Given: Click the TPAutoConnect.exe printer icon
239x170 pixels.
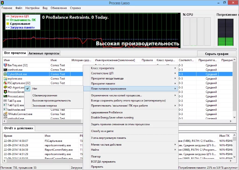Looking at the screenshot, I should coord(5,114).
